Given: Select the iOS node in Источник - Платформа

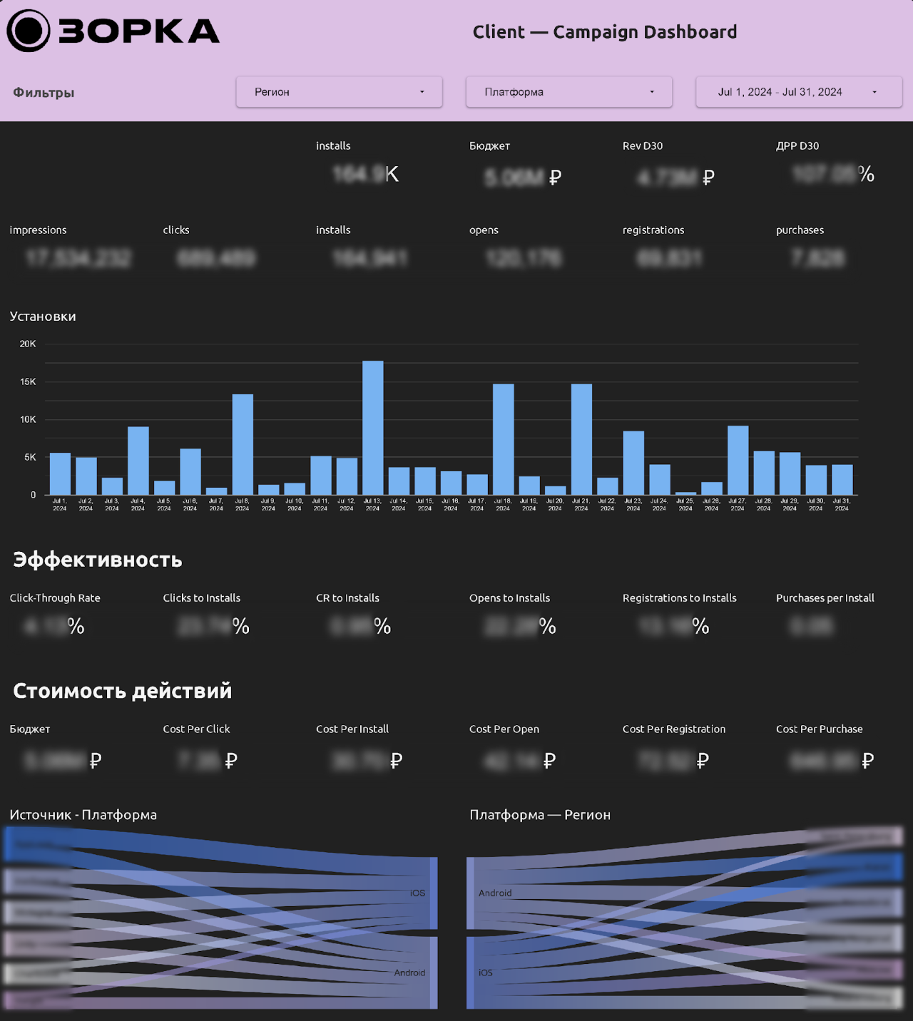Looking at the screenshot, I should (433, 893).
